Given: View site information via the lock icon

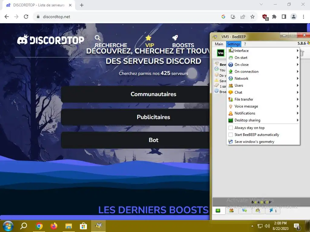Looking at the screenshot, I should pos(38,17).
